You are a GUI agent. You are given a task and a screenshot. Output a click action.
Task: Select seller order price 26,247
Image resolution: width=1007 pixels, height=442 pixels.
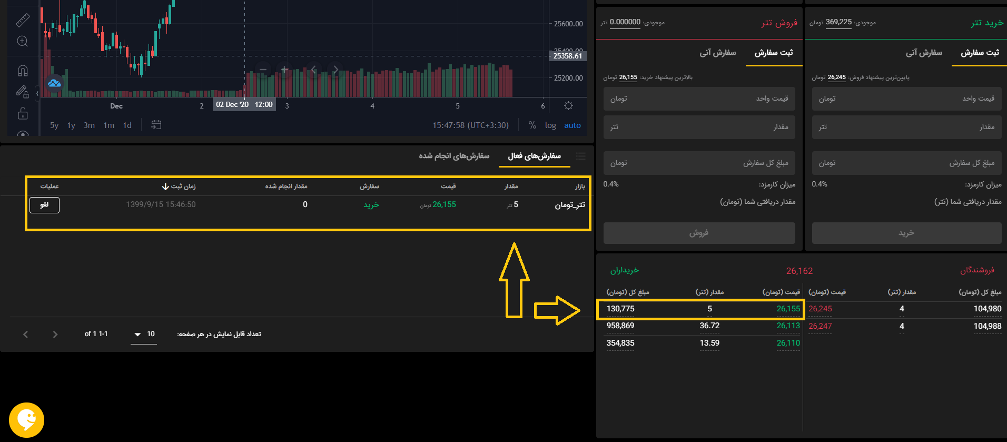click(x=821, y=326)
